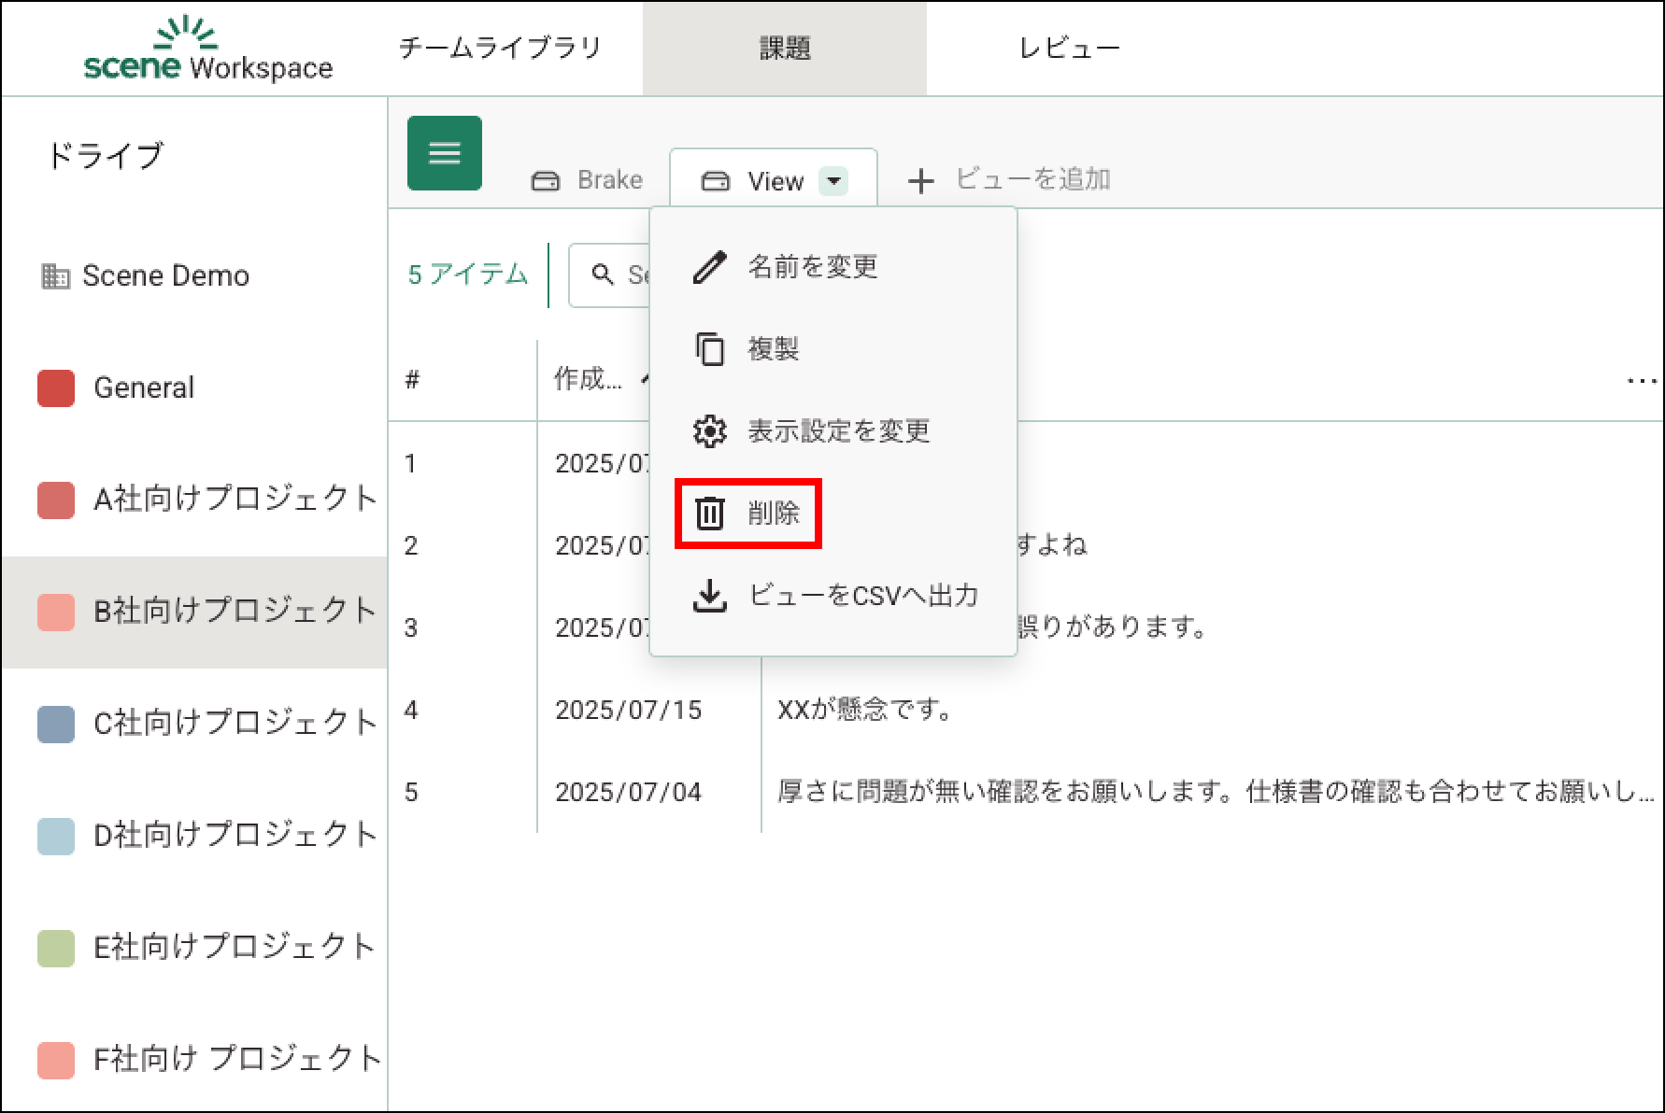1665x1113 pixels.
Task: Click the trash can delete icon
Action: click(709, 514)
